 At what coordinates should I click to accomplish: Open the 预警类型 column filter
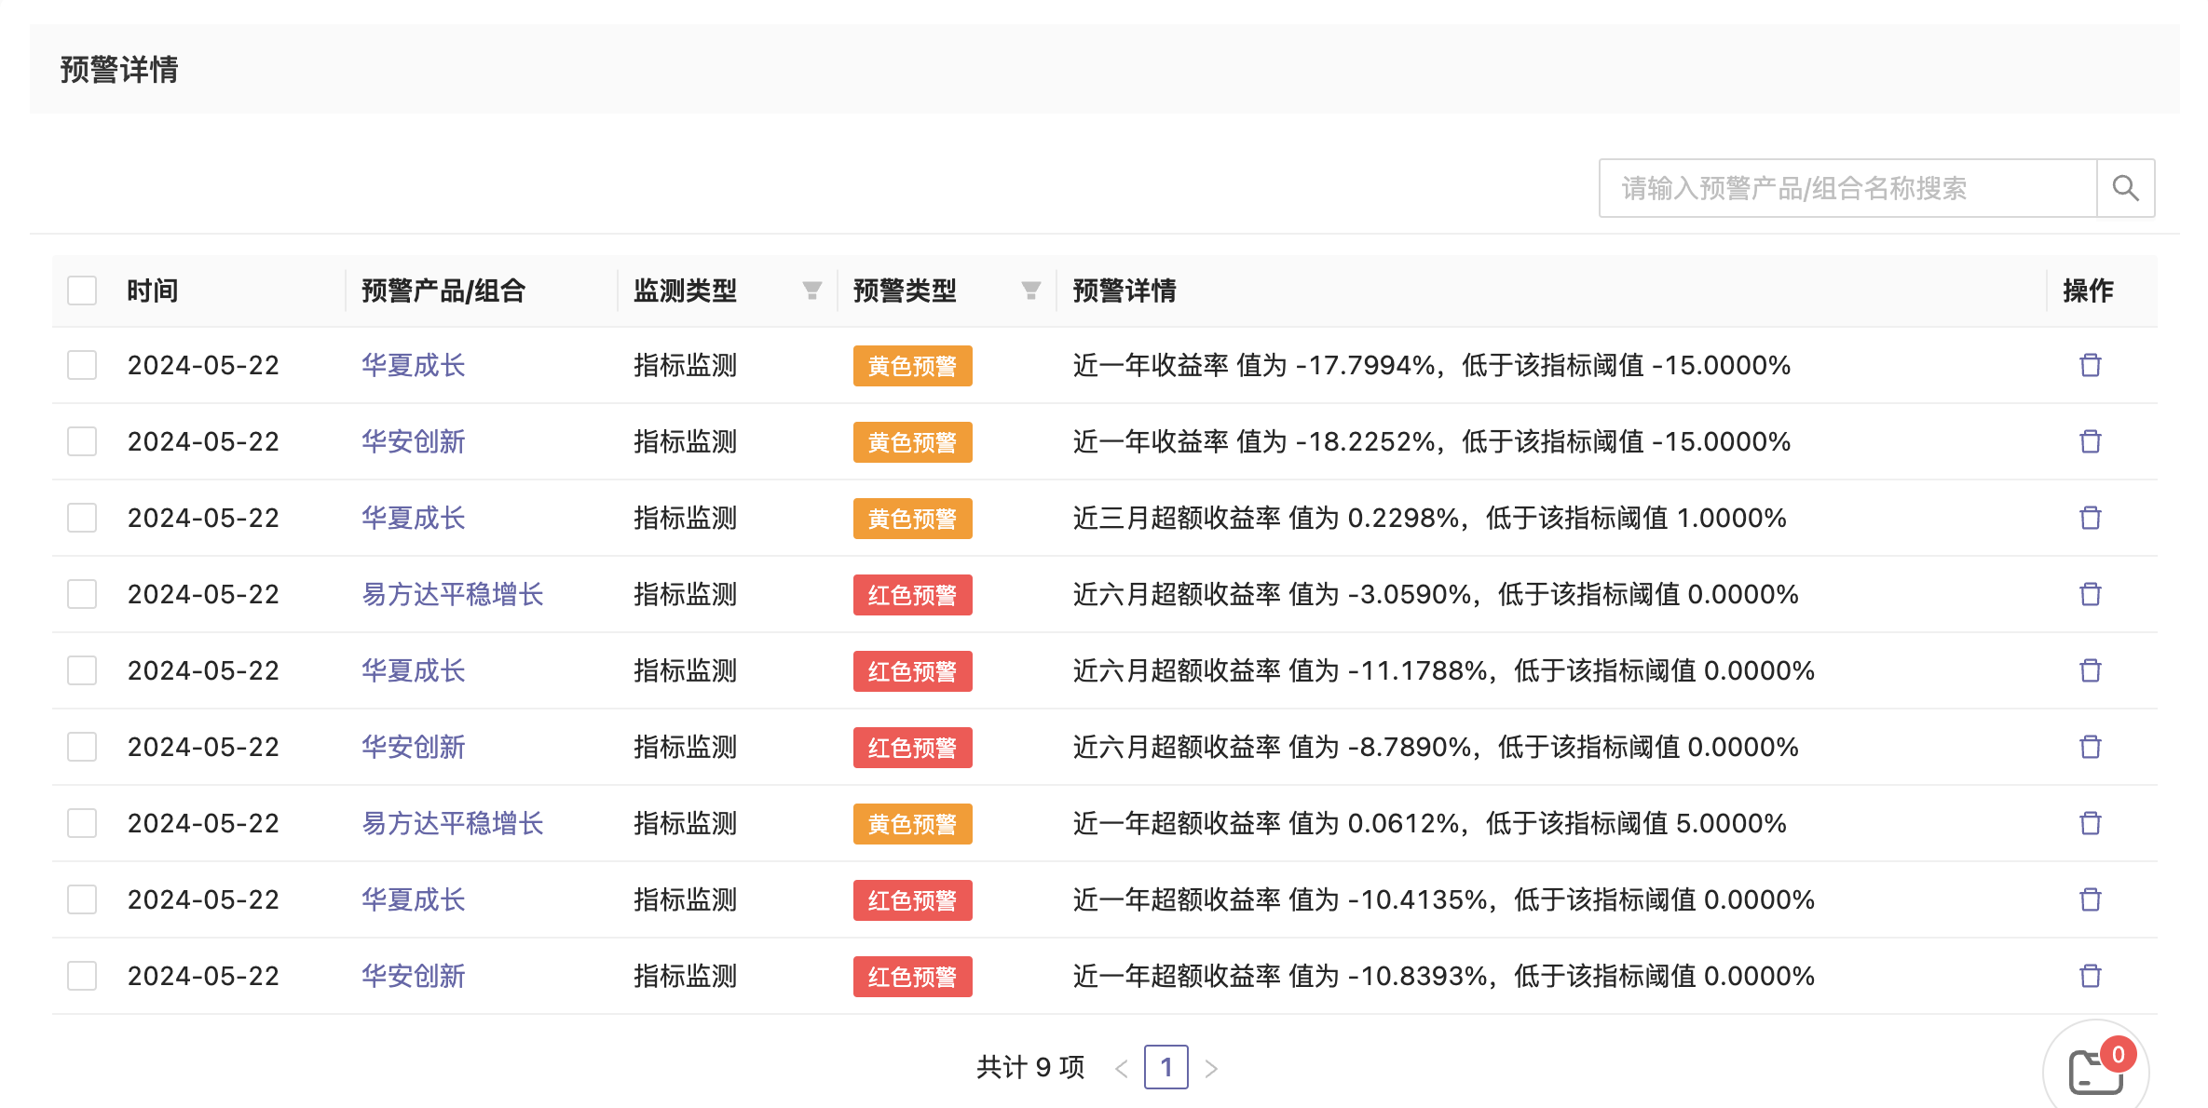click(x=1030, y=291)
